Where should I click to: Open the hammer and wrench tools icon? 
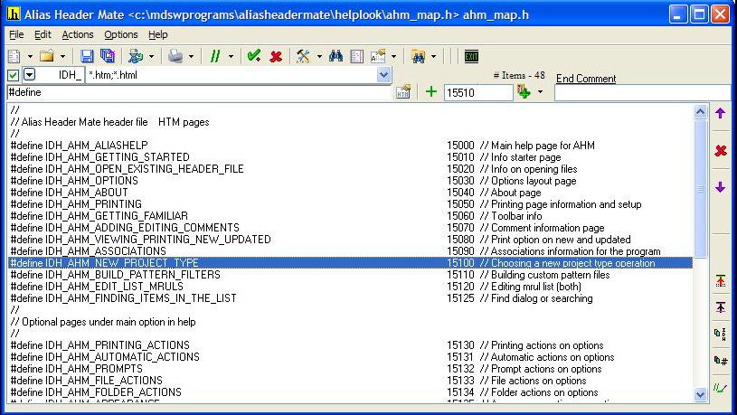coord(303,56)
